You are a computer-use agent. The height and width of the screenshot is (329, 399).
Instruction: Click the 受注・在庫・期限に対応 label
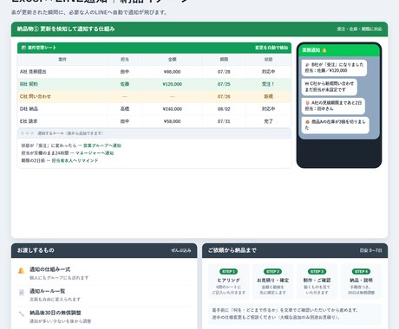point(359,29)
